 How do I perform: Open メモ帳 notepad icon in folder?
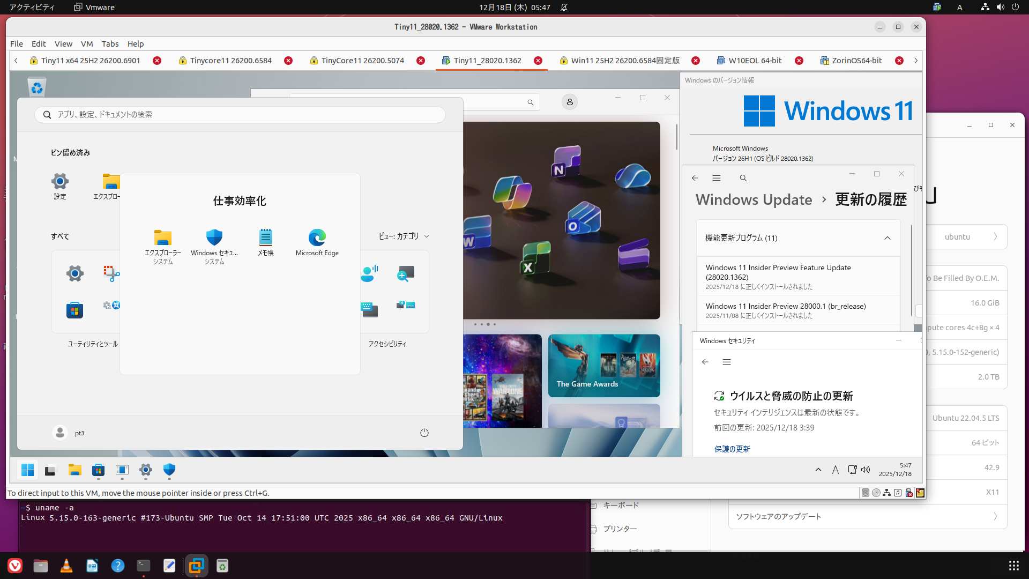pos(266,242)
